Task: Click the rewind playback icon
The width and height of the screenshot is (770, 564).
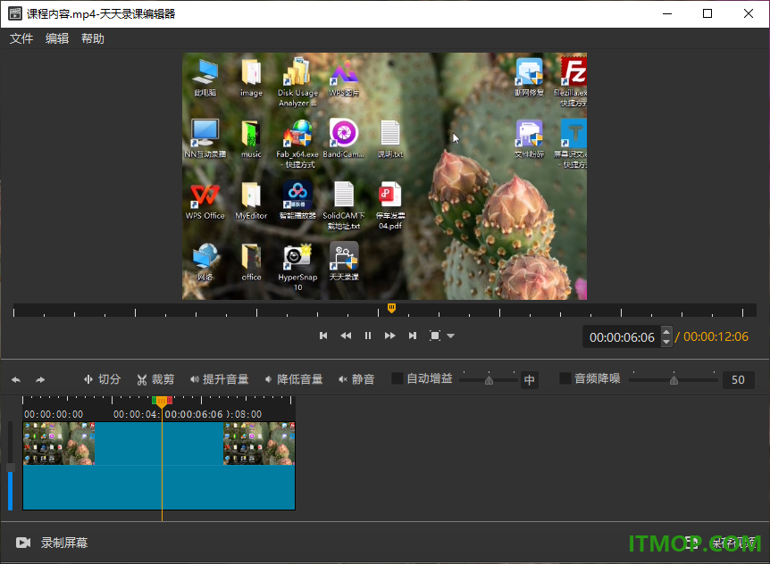Action: (346, 336)
